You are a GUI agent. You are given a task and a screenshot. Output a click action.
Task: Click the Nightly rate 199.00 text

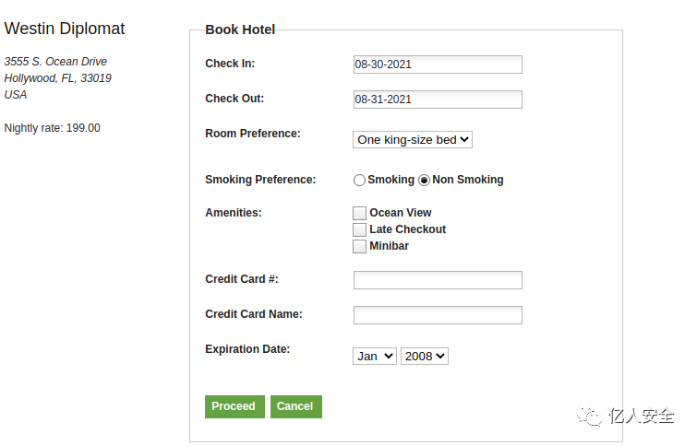[x=53, y=128]
